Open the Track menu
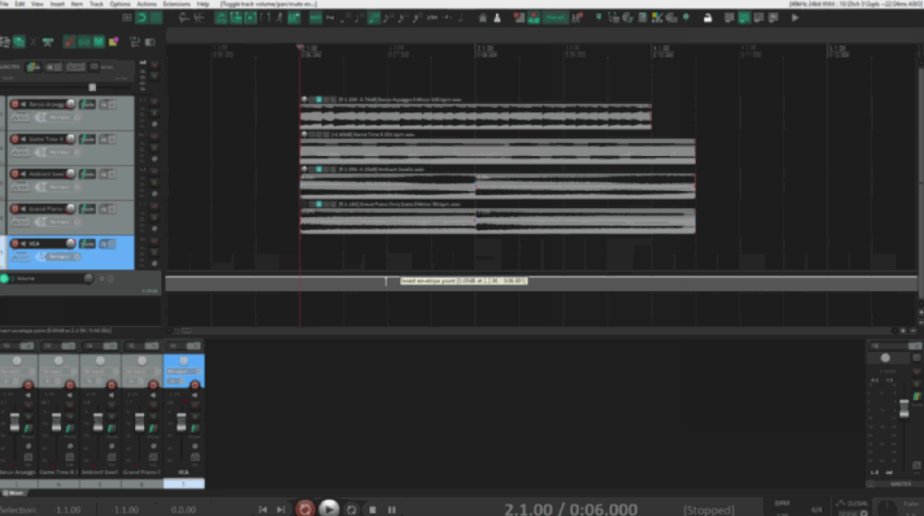Image resolution: width=924 pixels, height=516 pixels. [x=96, y=3]
